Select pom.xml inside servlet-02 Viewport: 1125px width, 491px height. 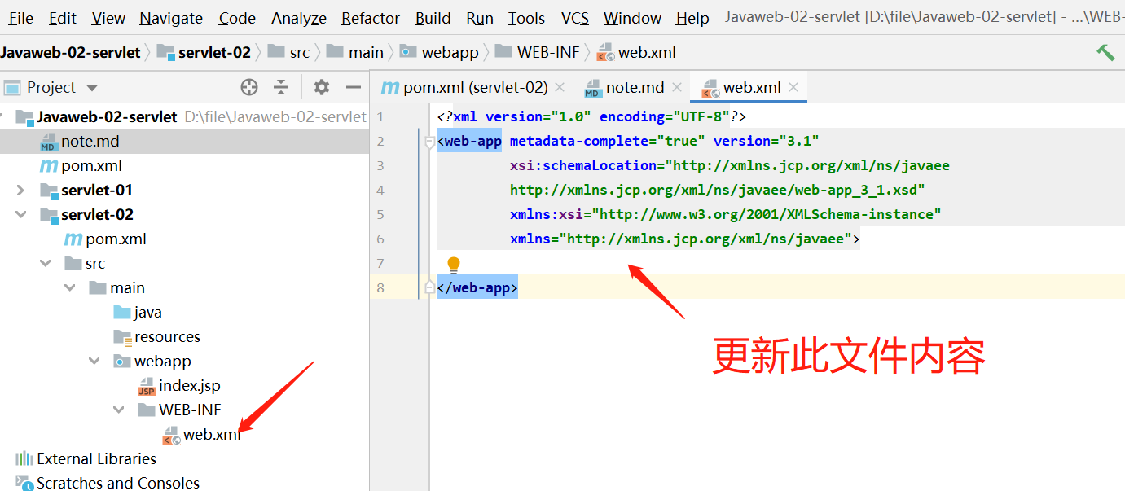(116, 239)
